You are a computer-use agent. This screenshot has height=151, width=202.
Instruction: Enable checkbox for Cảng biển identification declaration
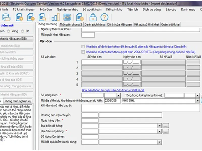click(x=83, y=47)
